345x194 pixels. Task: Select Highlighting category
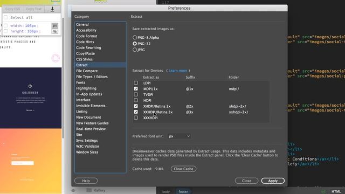(100, 88)
